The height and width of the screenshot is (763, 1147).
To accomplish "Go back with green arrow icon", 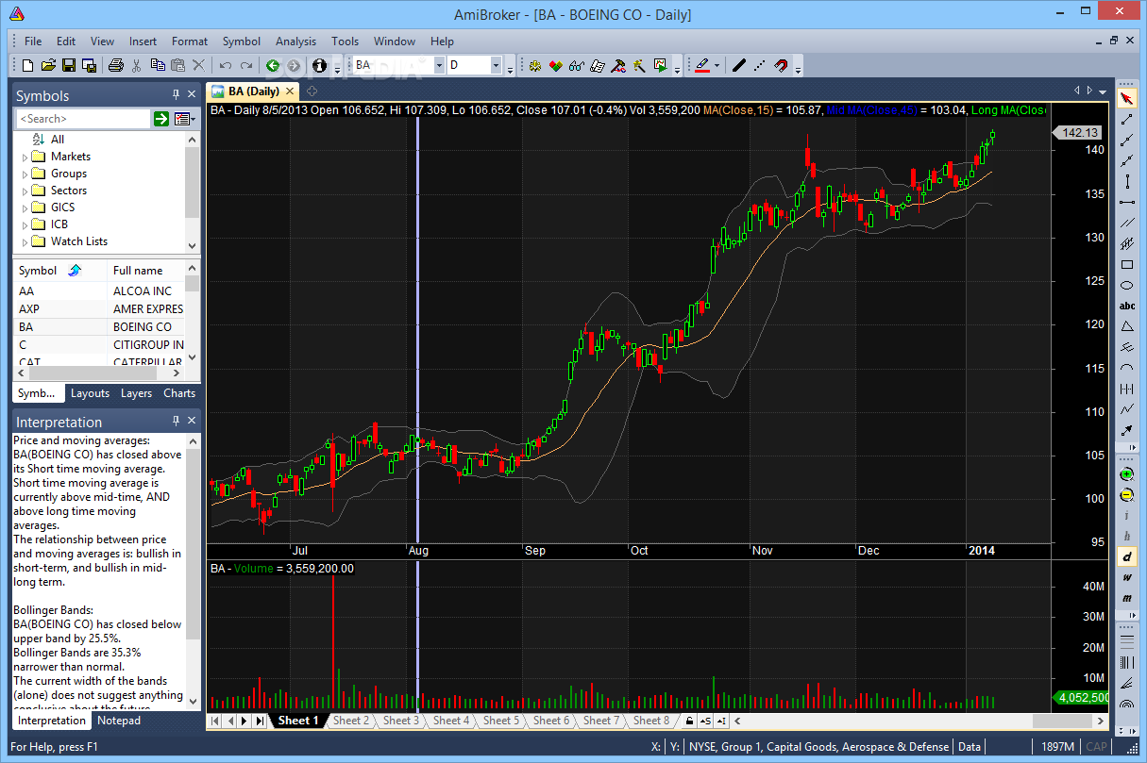I will (x=273, y=66).
